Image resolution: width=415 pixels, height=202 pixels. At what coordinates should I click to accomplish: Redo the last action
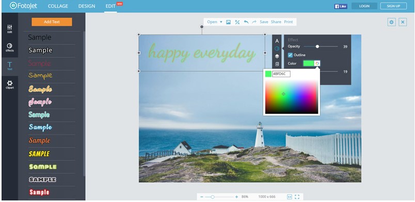(254, 22)
